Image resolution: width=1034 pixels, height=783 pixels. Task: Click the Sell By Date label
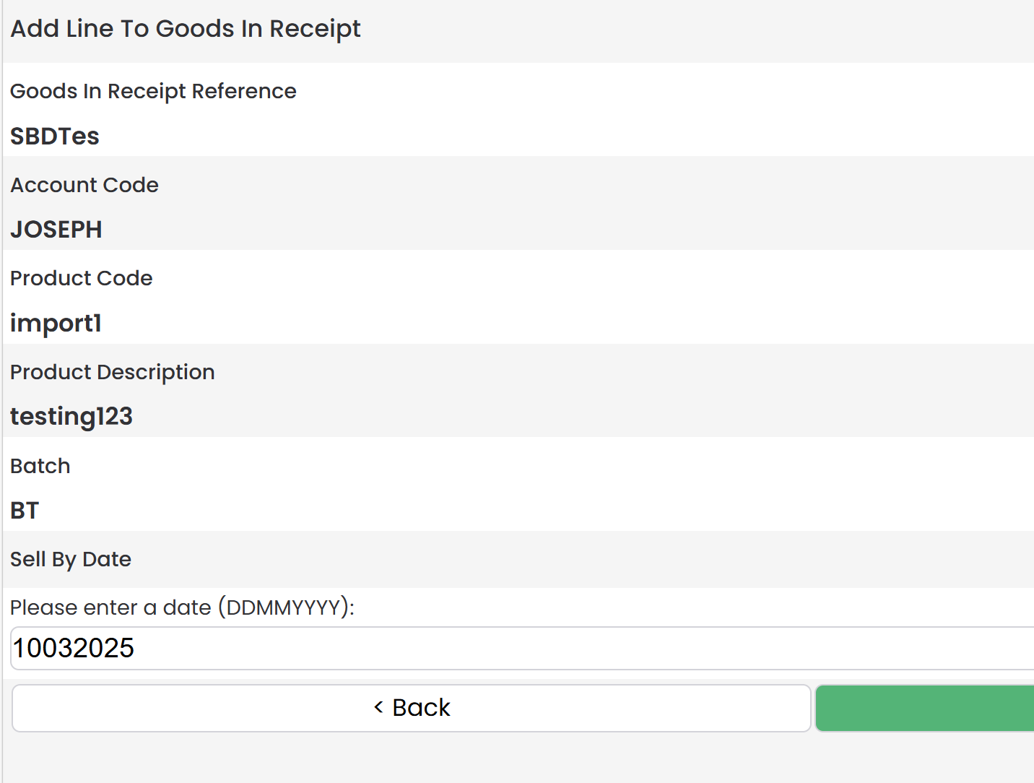pos(71,559)
